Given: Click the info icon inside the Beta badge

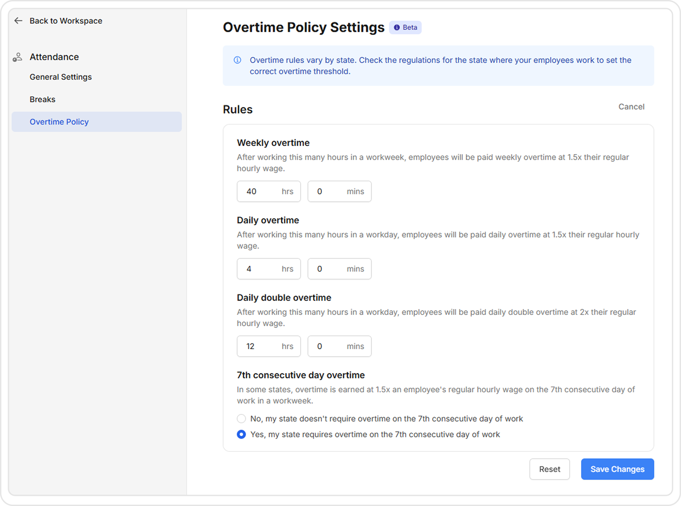Looking at the screenshot, I should pyautogui.click(x=397, y=27).
